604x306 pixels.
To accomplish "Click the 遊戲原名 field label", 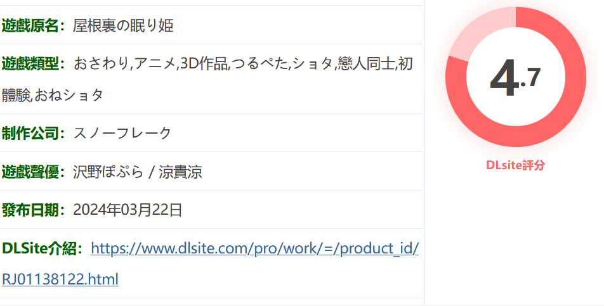I will [x=34, y=26].
